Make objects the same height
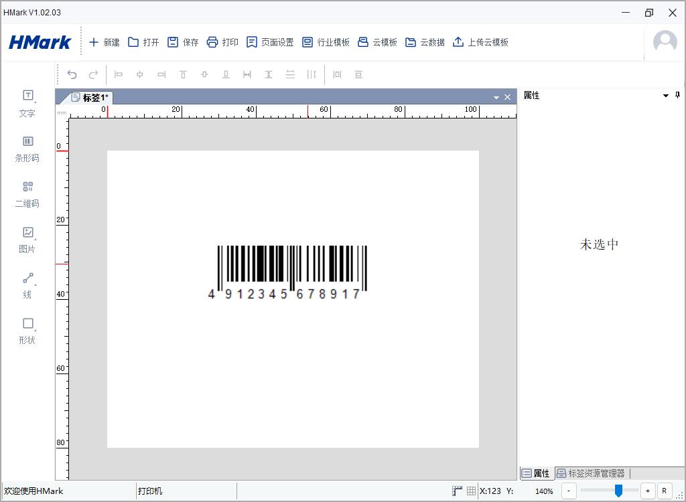This screenshot has height=502, width=686. (x=269, y=74)
